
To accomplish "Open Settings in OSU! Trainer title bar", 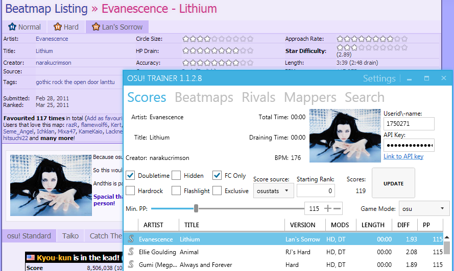I will [379, 78].
